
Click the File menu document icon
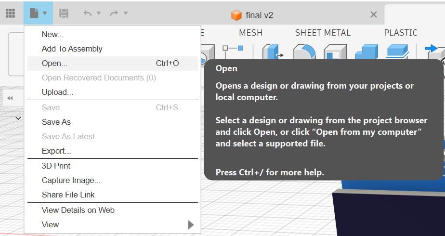point(34,13)
